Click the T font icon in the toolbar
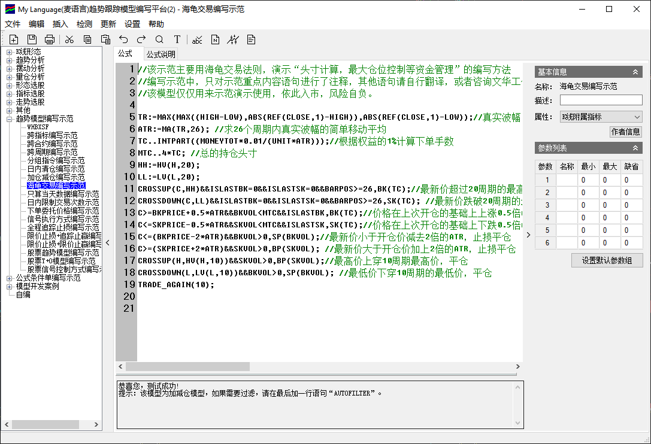 177,39
